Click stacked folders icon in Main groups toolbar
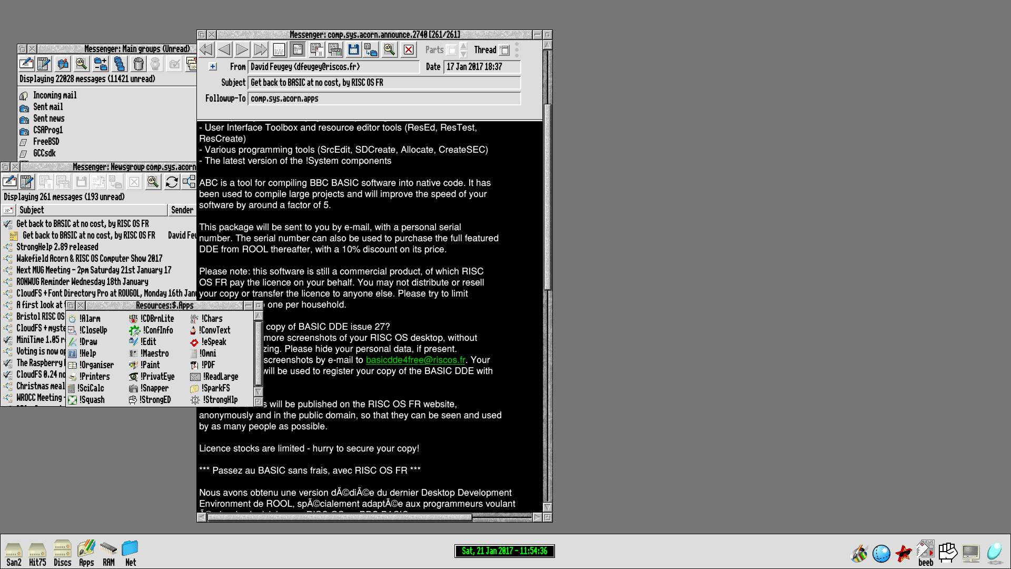Screen dimensions: 1011x569 tap(120, 64)
